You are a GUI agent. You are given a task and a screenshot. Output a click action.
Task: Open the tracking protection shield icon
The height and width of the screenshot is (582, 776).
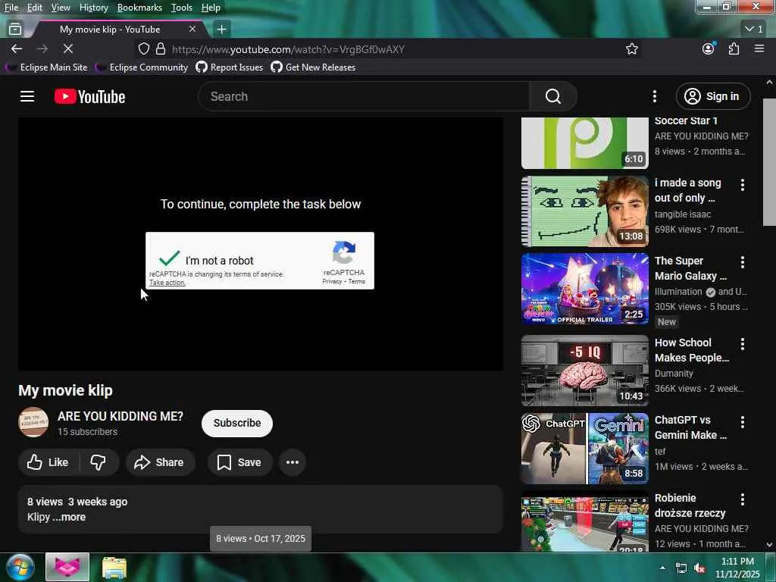click(143, 49)
